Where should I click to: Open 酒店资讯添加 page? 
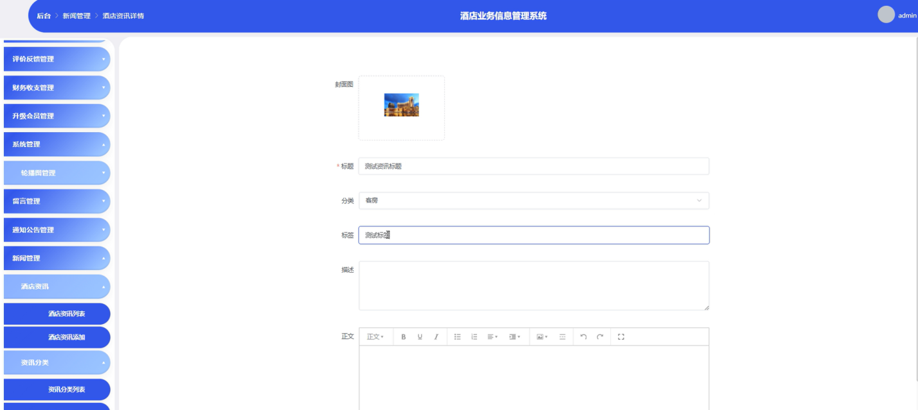(x=57, y=337)
